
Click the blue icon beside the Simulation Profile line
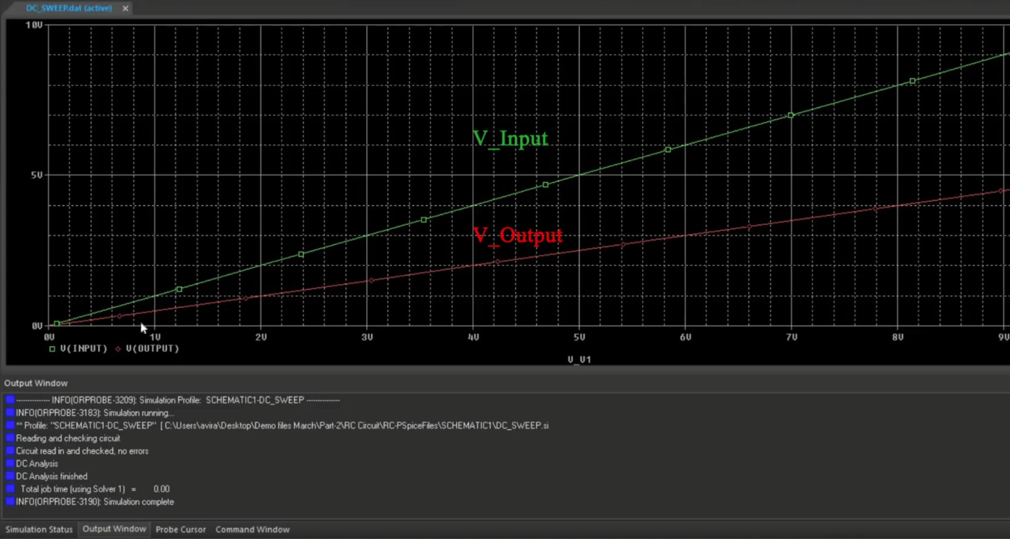tap(9, 400)
